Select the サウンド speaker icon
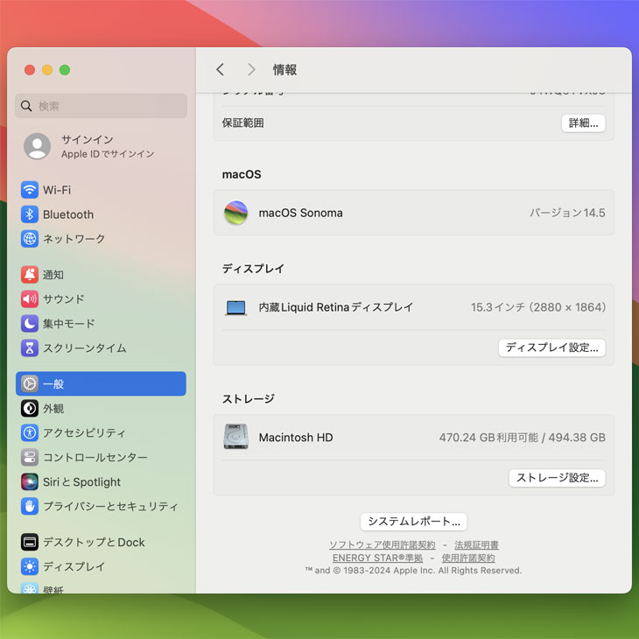 30,299
